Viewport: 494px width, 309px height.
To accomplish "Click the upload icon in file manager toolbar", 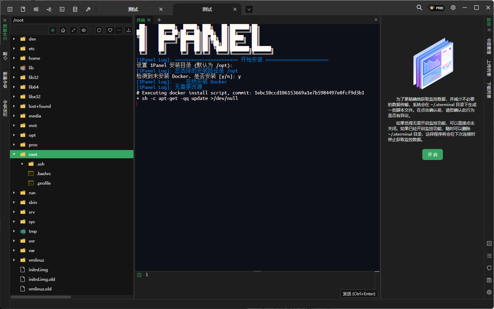I will (x=129, y=30).
